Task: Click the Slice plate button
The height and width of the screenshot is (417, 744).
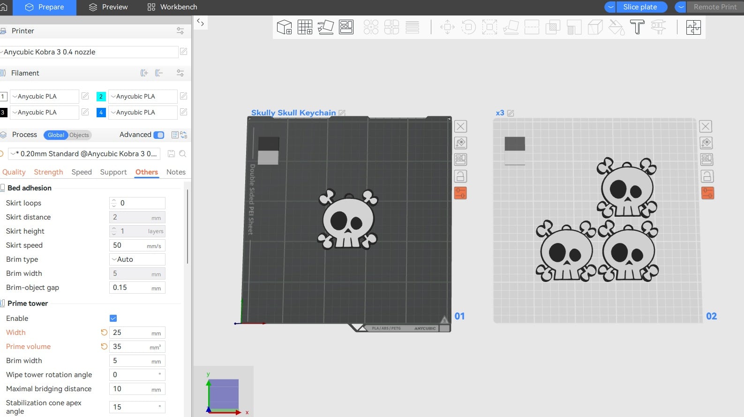Action: 641,7
